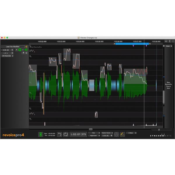Click the left playback range start handle

click(115, 44)
